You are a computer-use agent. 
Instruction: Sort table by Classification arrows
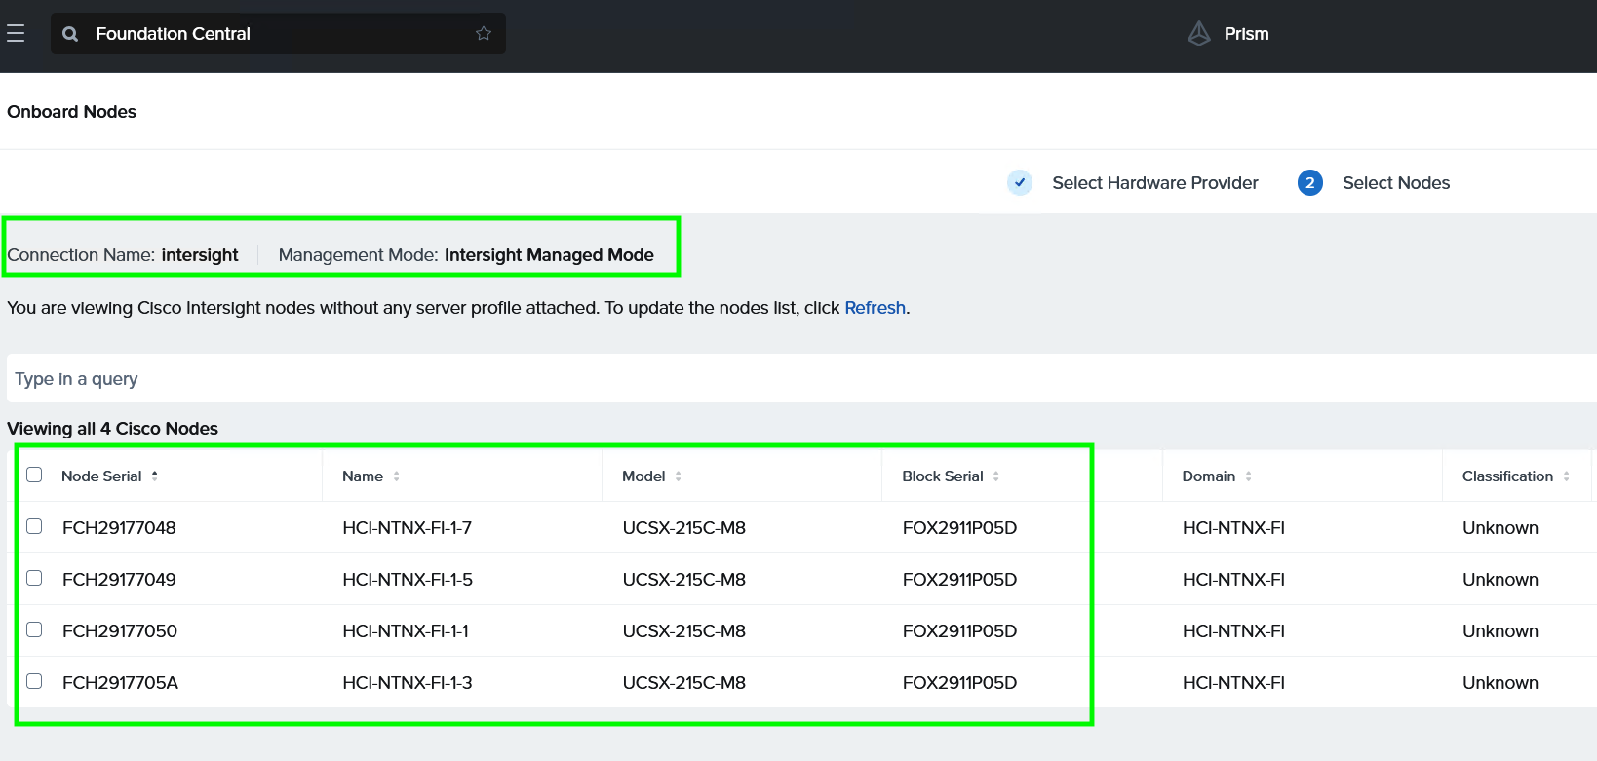click(x=1566, y=476)
